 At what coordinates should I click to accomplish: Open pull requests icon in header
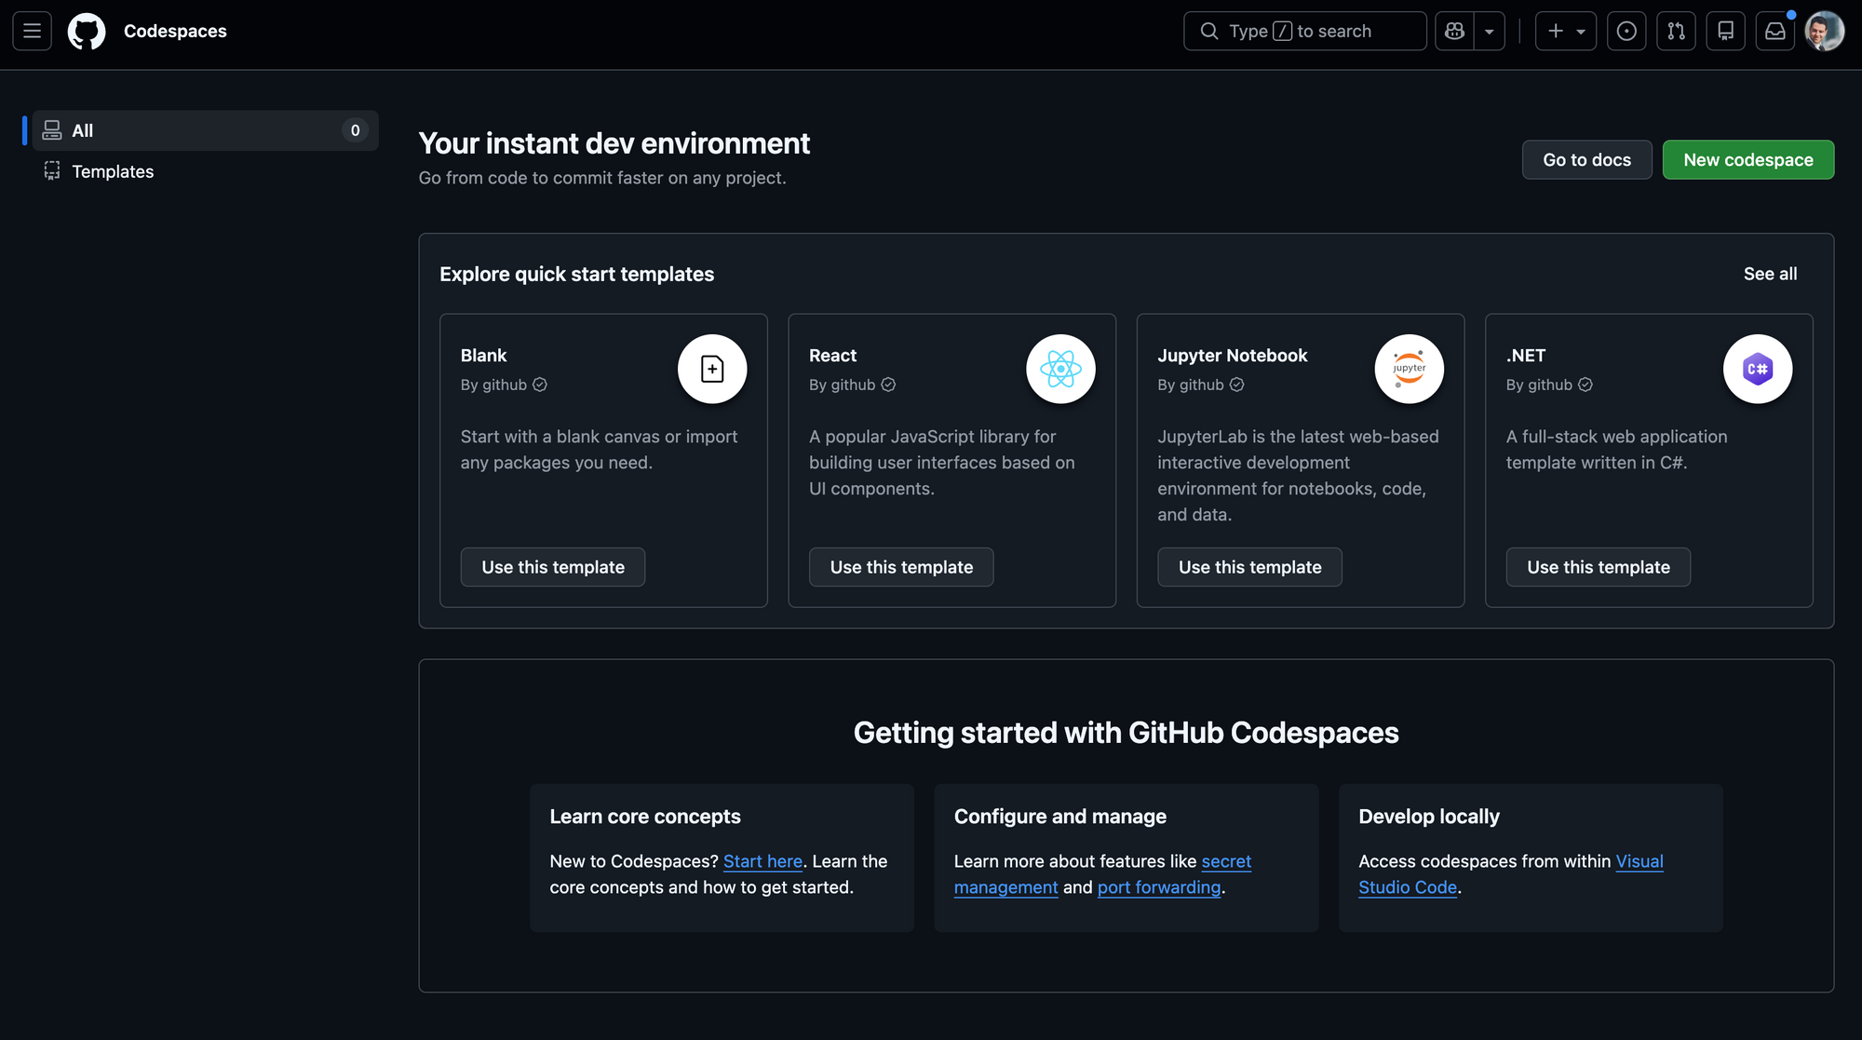click(x=1676, y=31)
